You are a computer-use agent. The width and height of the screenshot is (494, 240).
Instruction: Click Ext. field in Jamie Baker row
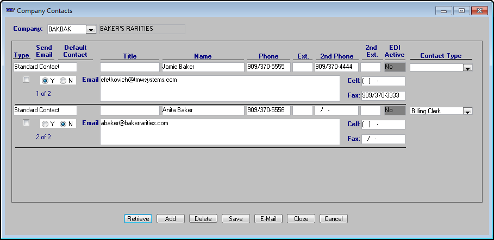click(x=303, y=67)
